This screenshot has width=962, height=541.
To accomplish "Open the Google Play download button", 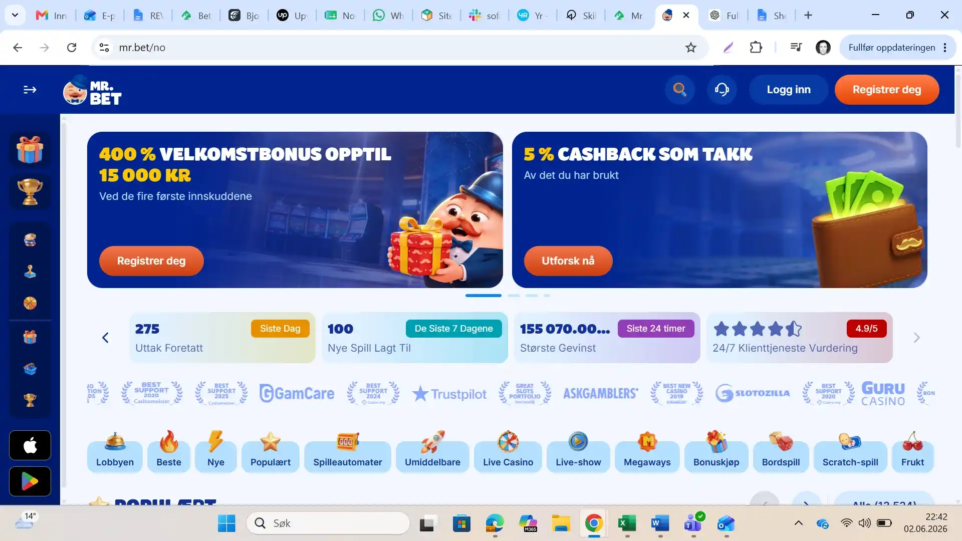I will (x=30, y=481).
